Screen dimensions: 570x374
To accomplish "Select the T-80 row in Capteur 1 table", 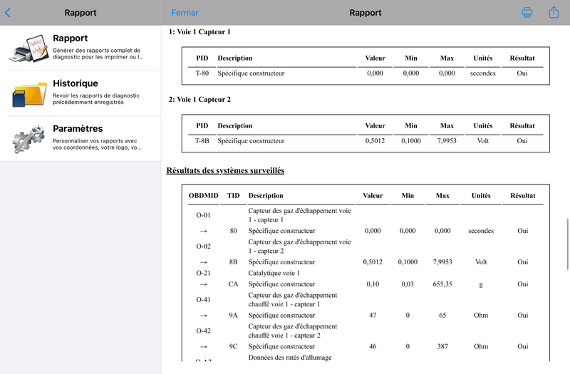I will [x=366, y=73].
